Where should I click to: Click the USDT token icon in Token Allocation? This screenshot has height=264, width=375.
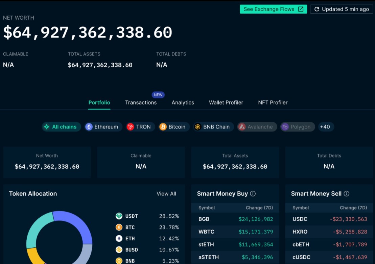[119, 216]
